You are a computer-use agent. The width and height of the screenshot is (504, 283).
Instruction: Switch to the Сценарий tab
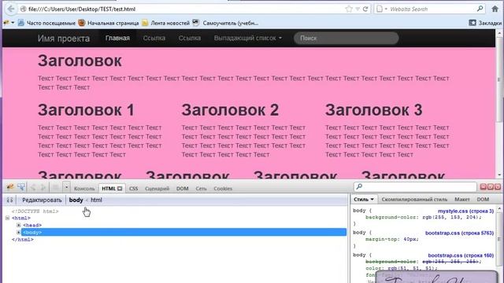(x=157, y=189)
